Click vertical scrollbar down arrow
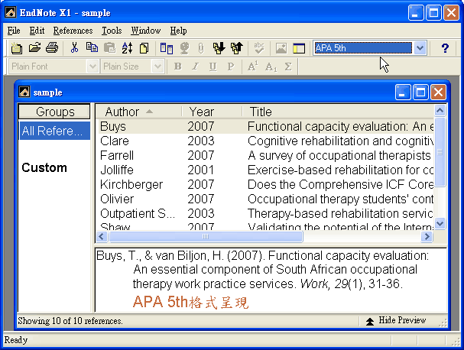The height and width of the screenshot is (350, 464). click(440, 223)
